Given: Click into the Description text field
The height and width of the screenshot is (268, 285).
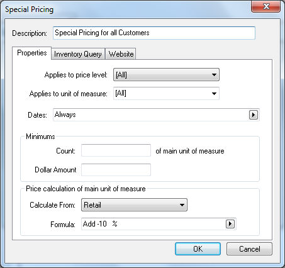Looking at the screenshot, I should (154, 33).
